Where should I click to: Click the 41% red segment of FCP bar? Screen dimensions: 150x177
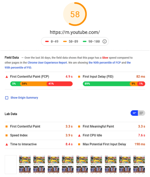[x=60, y=84]
